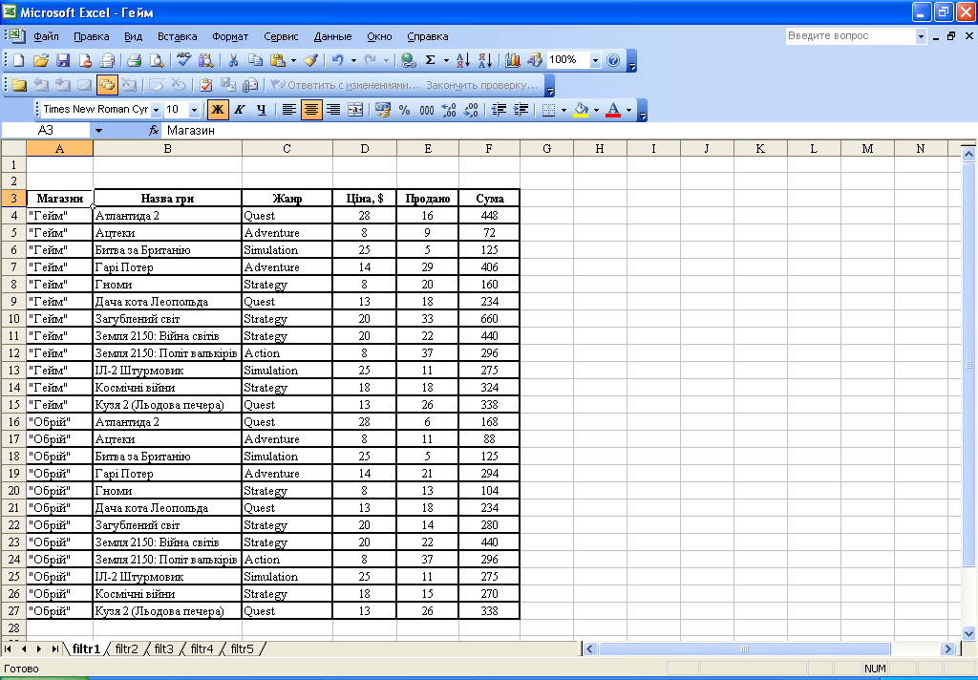This screenshot has width=978, height=680.
Task: Open the font name dropdown
Action: pyautogui.click(x=156, y=110)
